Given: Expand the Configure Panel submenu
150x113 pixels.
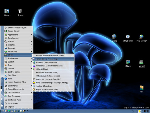Looking at the screenshot, I should 19,100.
